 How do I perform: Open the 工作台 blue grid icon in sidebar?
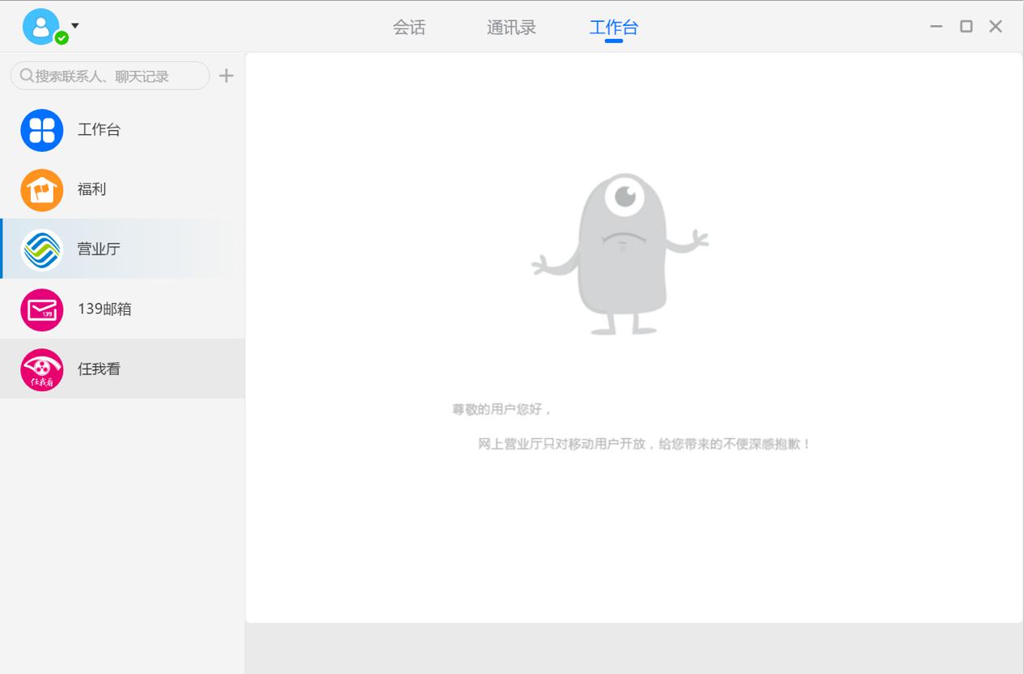pyautogui.click(x=42, y=130)
